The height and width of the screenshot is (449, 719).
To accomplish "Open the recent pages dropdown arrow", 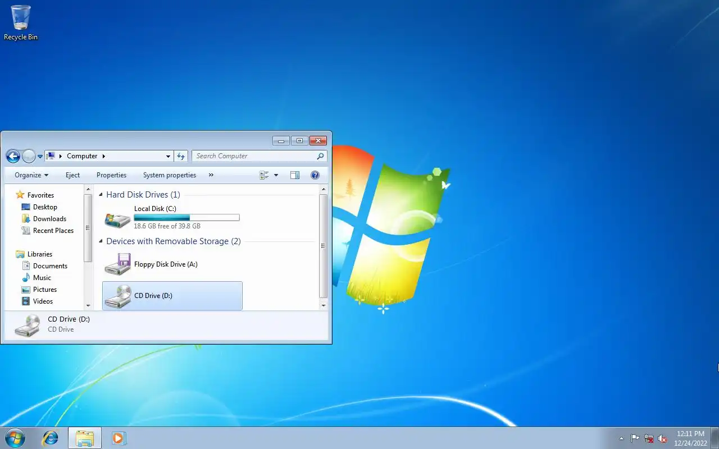I will [40, 157].
